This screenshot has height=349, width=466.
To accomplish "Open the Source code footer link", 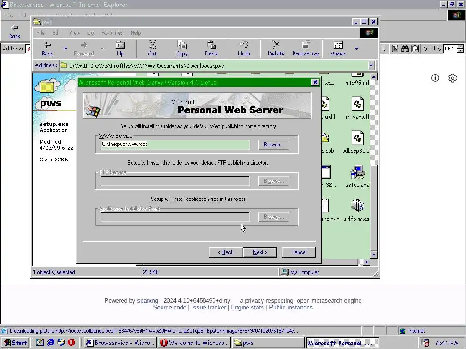I will click(170, 308).
